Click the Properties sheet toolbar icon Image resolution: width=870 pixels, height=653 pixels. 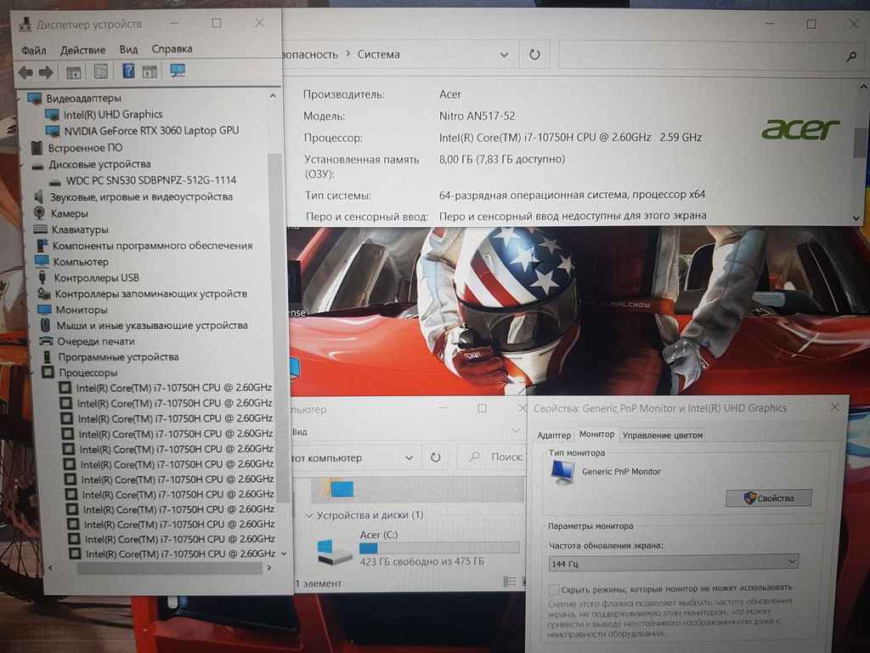(101, 71)
